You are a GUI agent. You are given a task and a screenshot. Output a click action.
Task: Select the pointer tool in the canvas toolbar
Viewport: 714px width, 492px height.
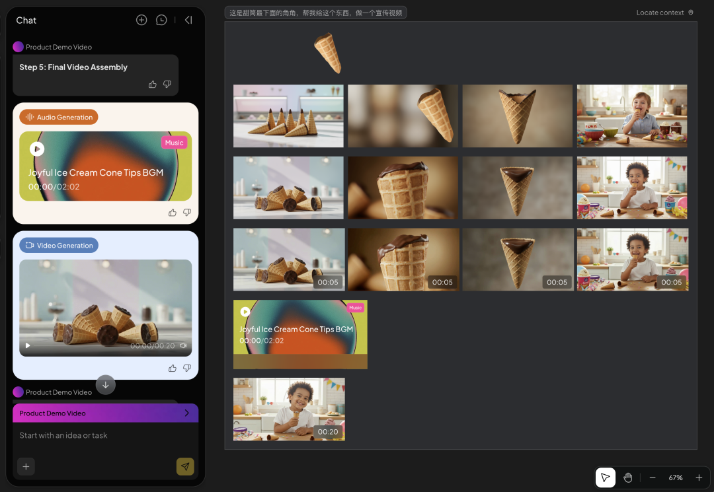[605, 477]
